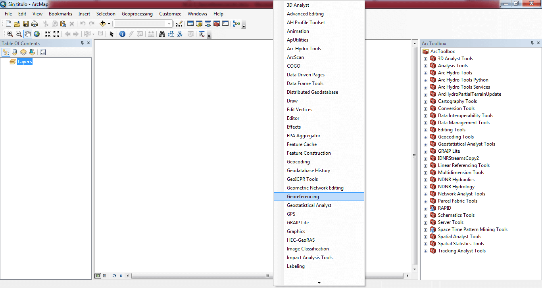The height and width of the screenshot is (288, 542).
Task: Toggle List By Drawing Order view
Action: pyautogui.click(x=6, y=52)
